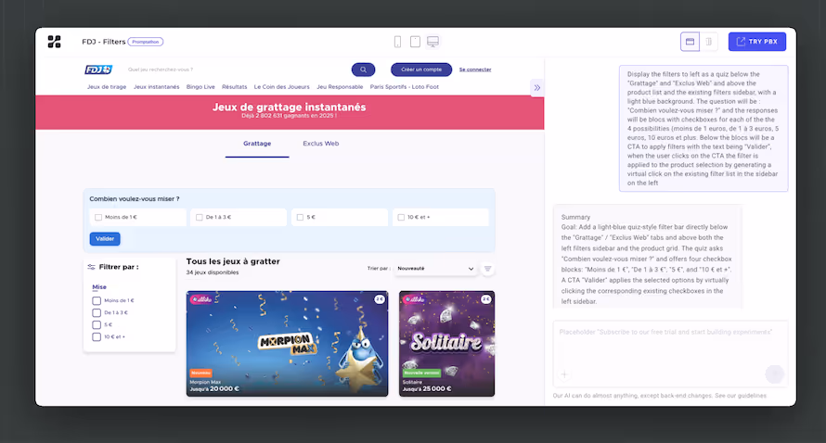Collapse the chat panel with double chevron
Viewport: 826px width, 443px height.
[536, 88]
